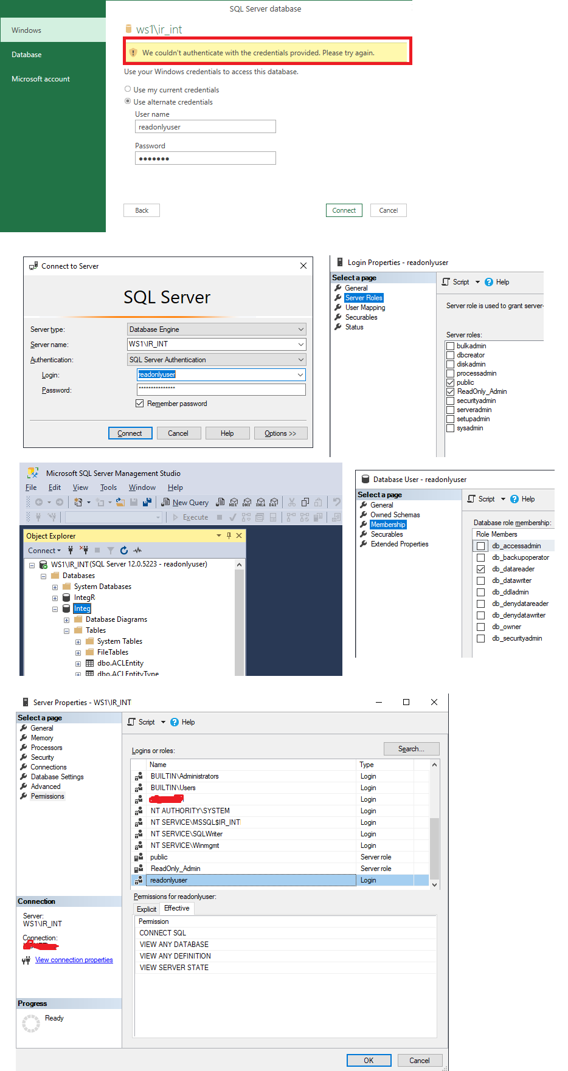
Task: Click OK in Server Properties dialog
Action: coord(369,1060)
